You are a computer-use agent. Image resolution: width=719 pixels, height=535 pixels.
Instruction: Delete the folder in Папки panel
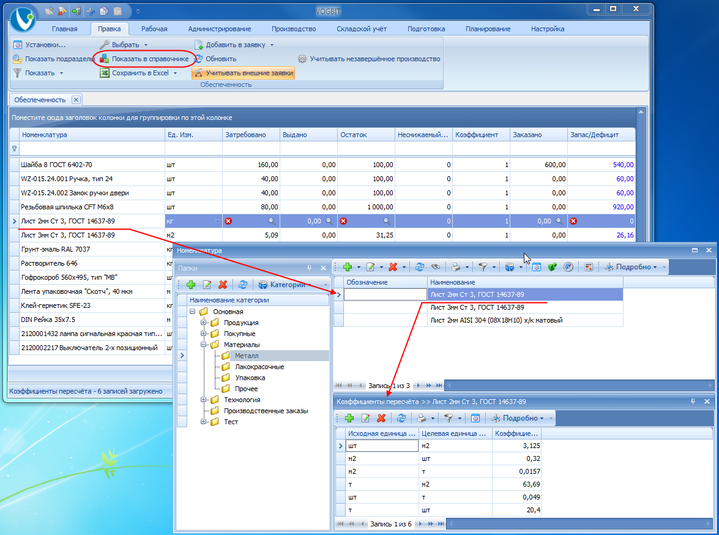[x=223, y=285]
